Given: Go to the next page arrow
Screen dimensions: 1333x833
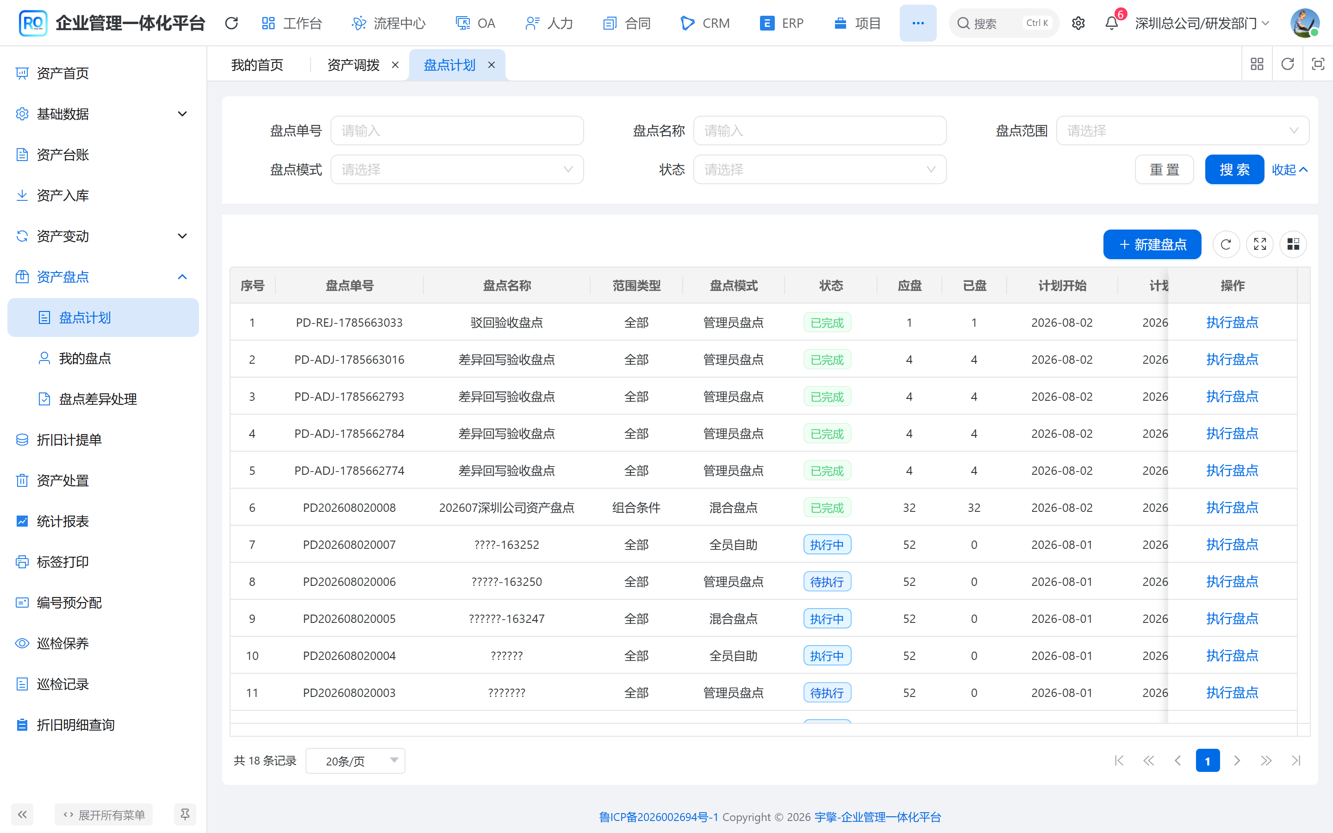Looking at the screenshot, I should [1237, 761].
